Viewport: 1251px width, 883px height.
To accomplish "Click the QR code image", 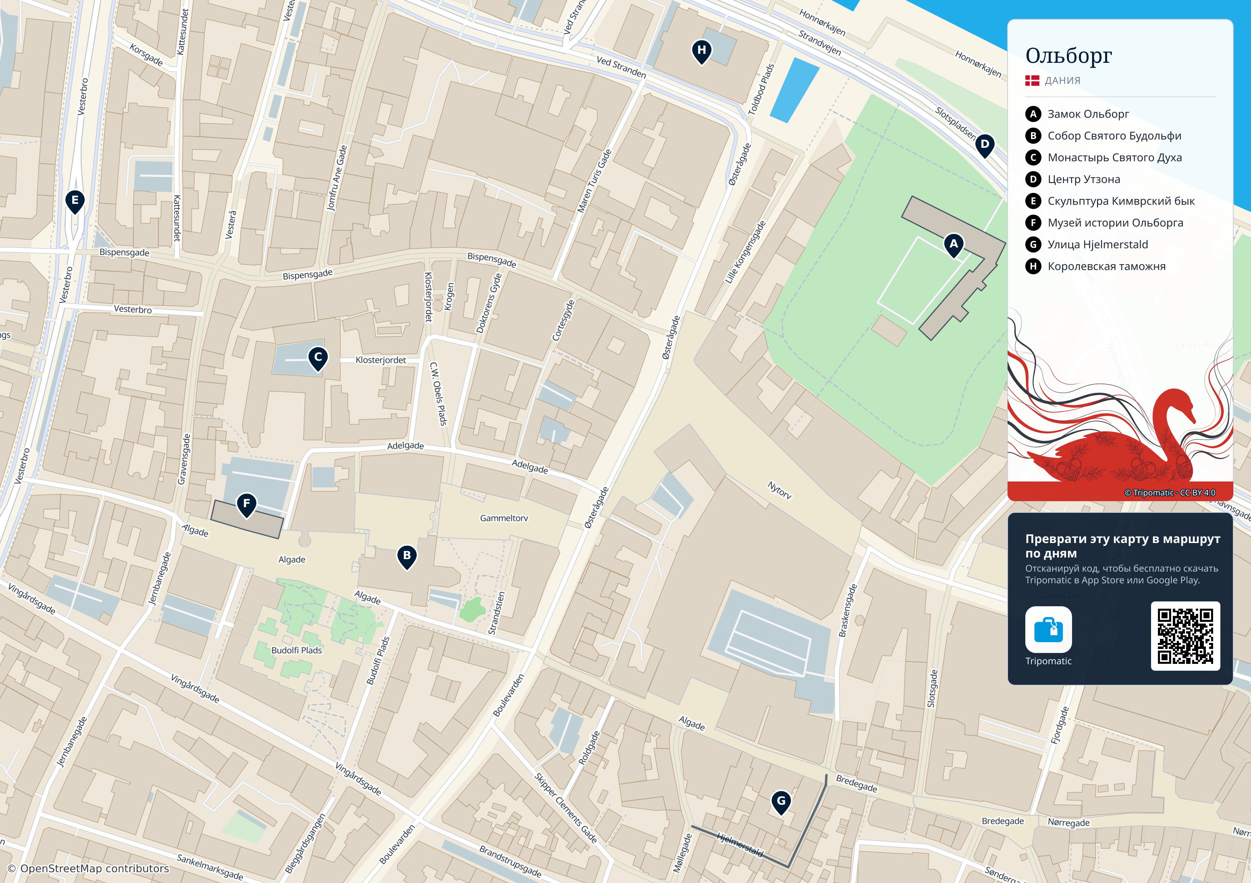I will 1185,636.
